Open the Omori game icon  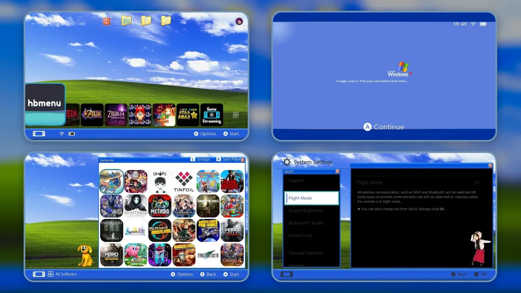(160, 181)
